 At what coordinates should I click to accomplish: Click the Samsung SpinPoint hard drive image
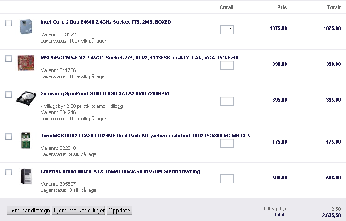tap(26, 98)
